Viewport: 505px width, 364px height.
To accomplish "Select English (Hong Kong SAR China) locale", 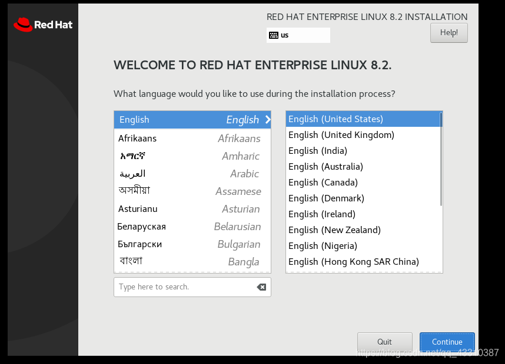I will (363, 262).
